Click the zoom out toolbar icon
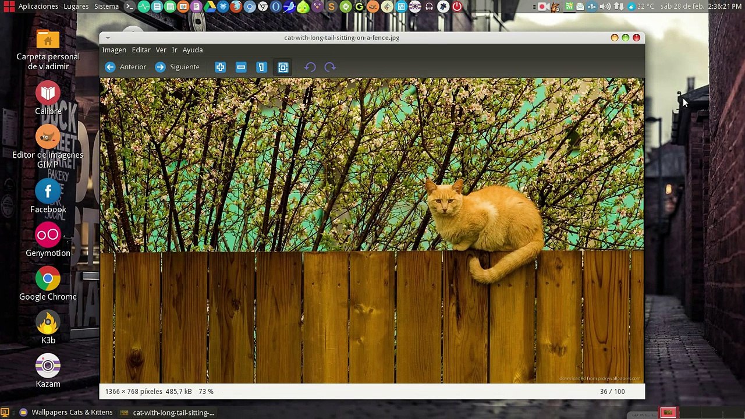Viewport: 745px width, 419px height. (x=241, y=68)
